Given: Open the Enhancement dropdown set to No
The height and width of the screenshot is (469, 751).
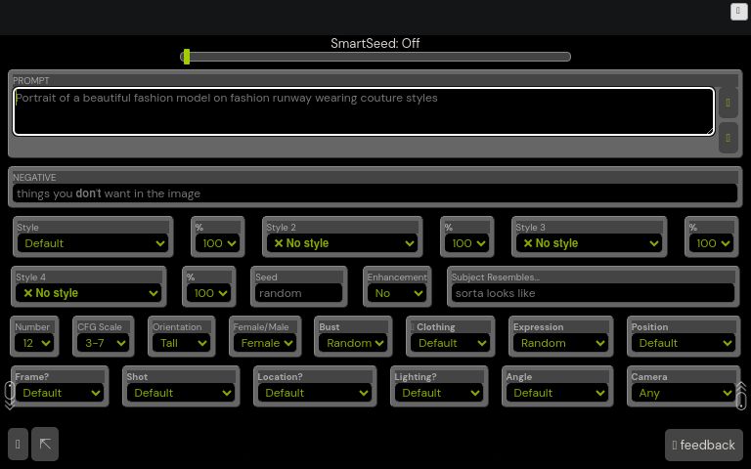Looking at the screenshot, I should (x=397, y=293).
